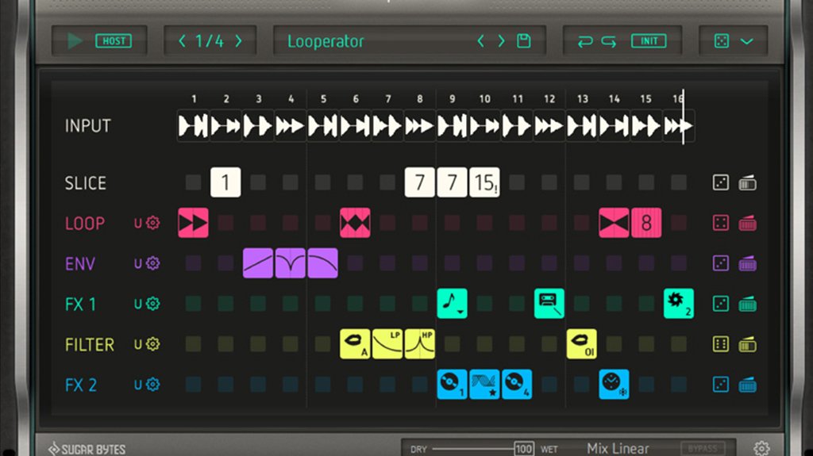The width and height of the screenshot is (813, 456).
Task: Clear the LOOP row with eraser icon
Action: pos(747,224)
